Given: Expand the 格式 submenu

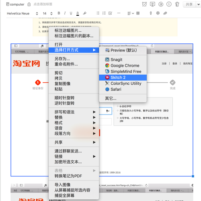Looking at the screenshot, I should coord(74,123).
